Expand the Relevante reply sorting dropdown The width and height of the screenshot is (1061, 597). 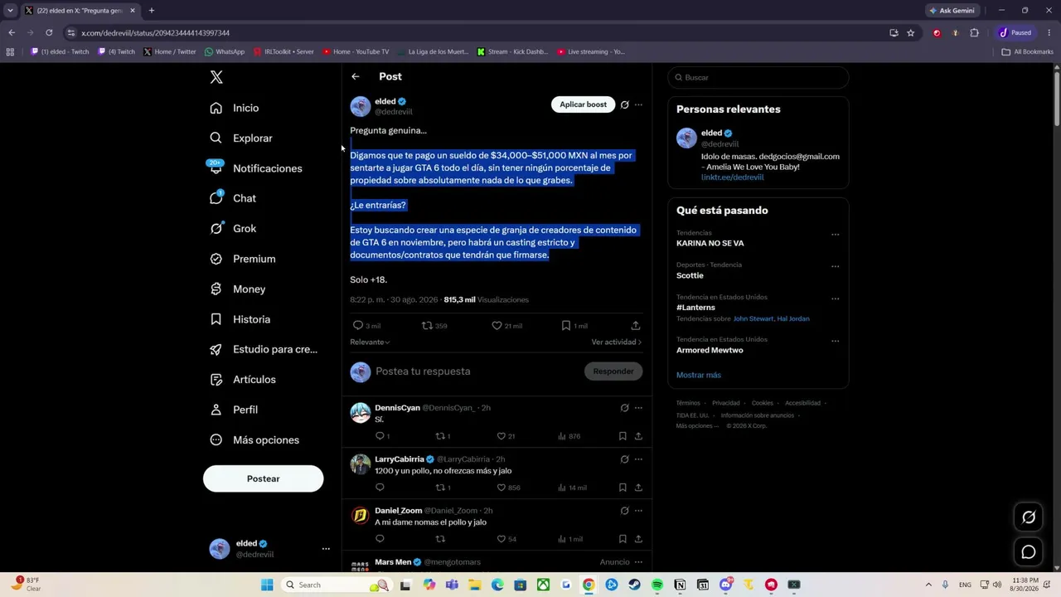[x=370, y=342]
